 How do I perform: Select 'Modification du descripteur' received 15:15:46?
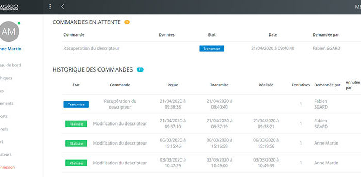(120, 143)
